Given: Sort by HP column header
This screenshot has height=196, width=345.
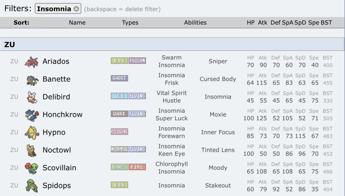Looking at the screenshot, I should click(x=250, y=22).
